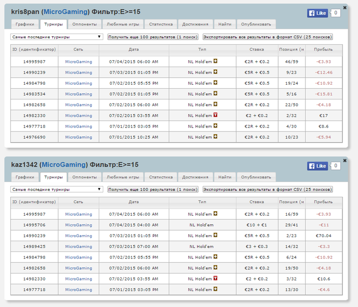Like kris8pan profile on Facebook
358x307 pixels.
click(318, 13)
